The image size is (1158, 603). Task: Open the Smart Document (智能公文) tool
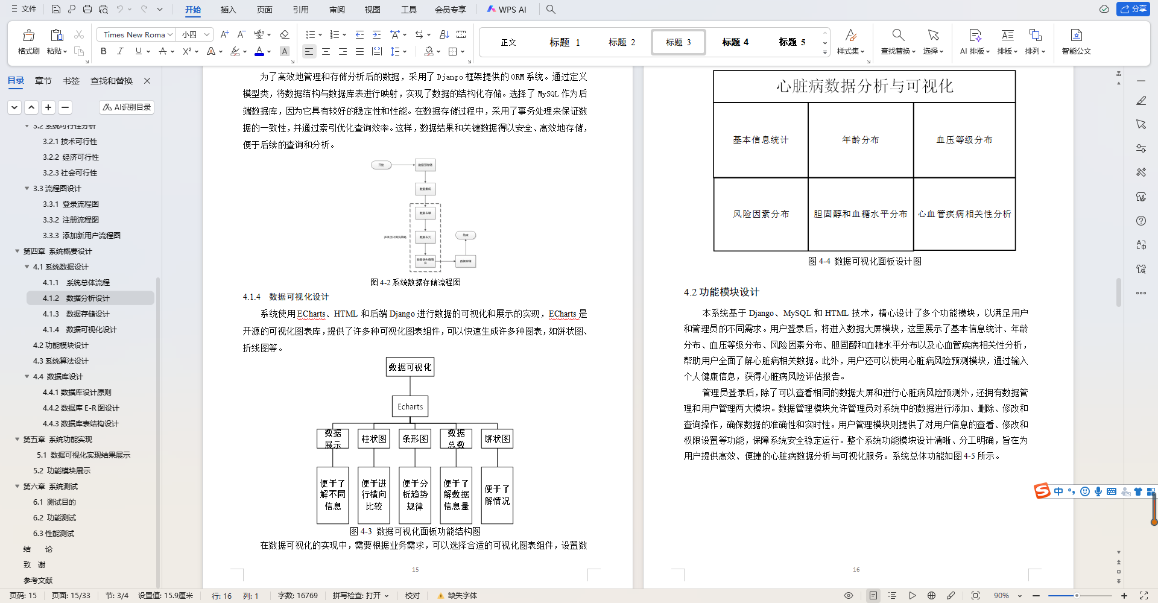[1077, 42]
